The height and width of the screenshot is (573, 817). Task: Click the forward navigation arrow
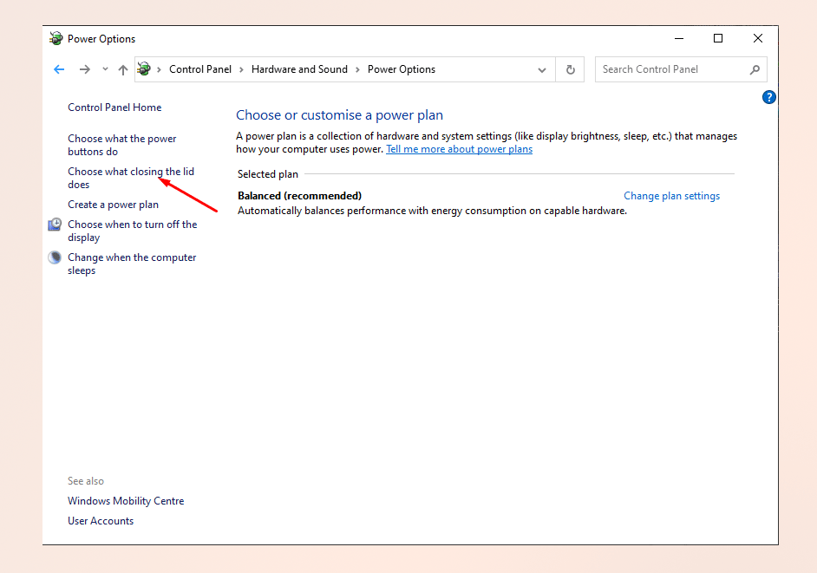point(84,69)
